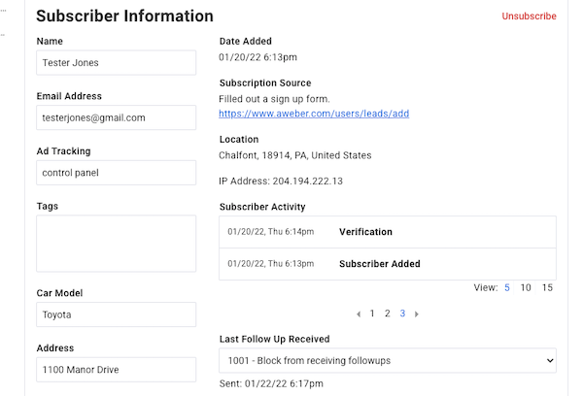Jump to activity page 2
The width and height of the screenshot is (583, 396).
(x=387, y=313)
